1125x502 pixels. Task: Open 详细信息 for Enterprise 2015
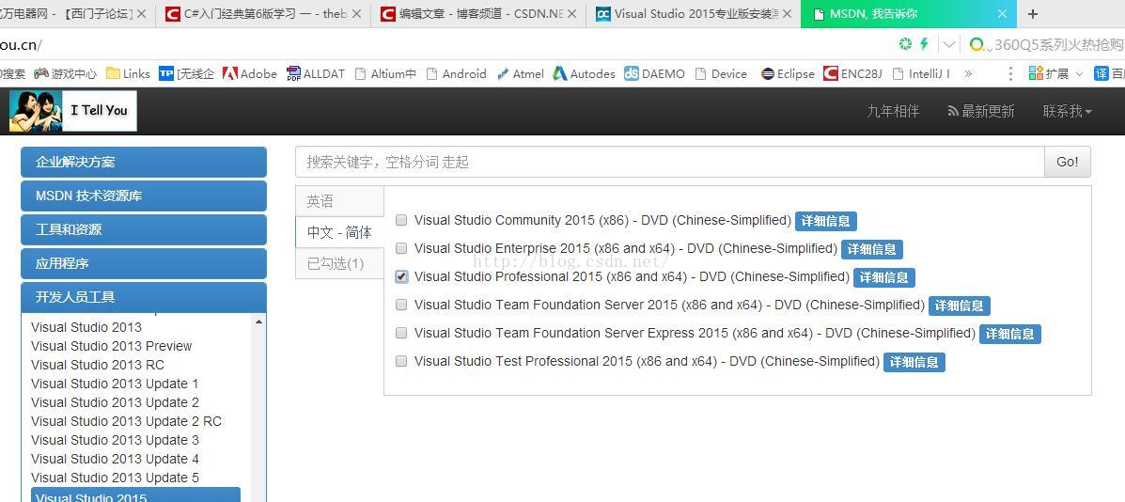(872, 249)
